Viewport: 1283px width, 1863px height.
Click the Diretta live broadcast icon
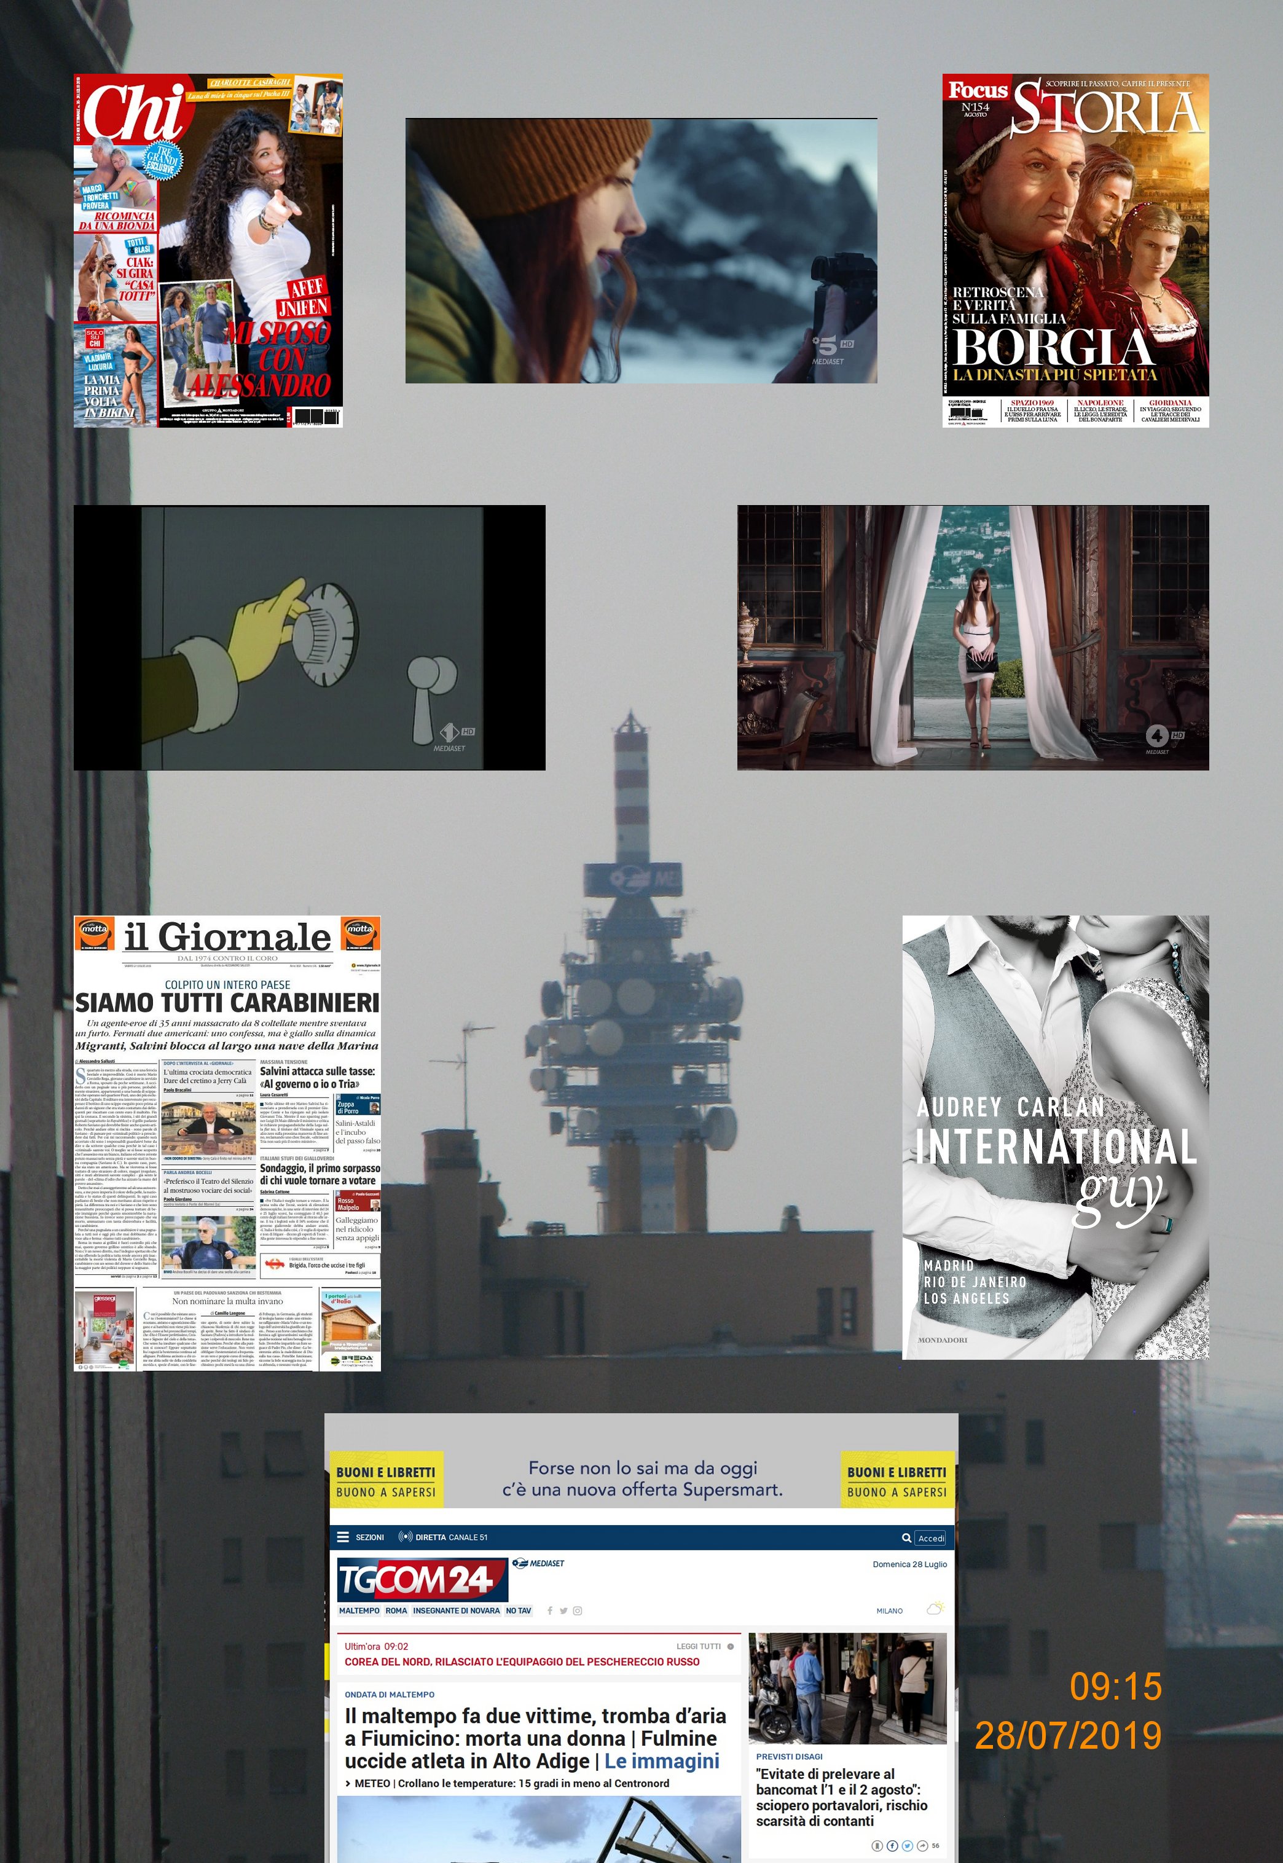click(x=405, y=1537)
